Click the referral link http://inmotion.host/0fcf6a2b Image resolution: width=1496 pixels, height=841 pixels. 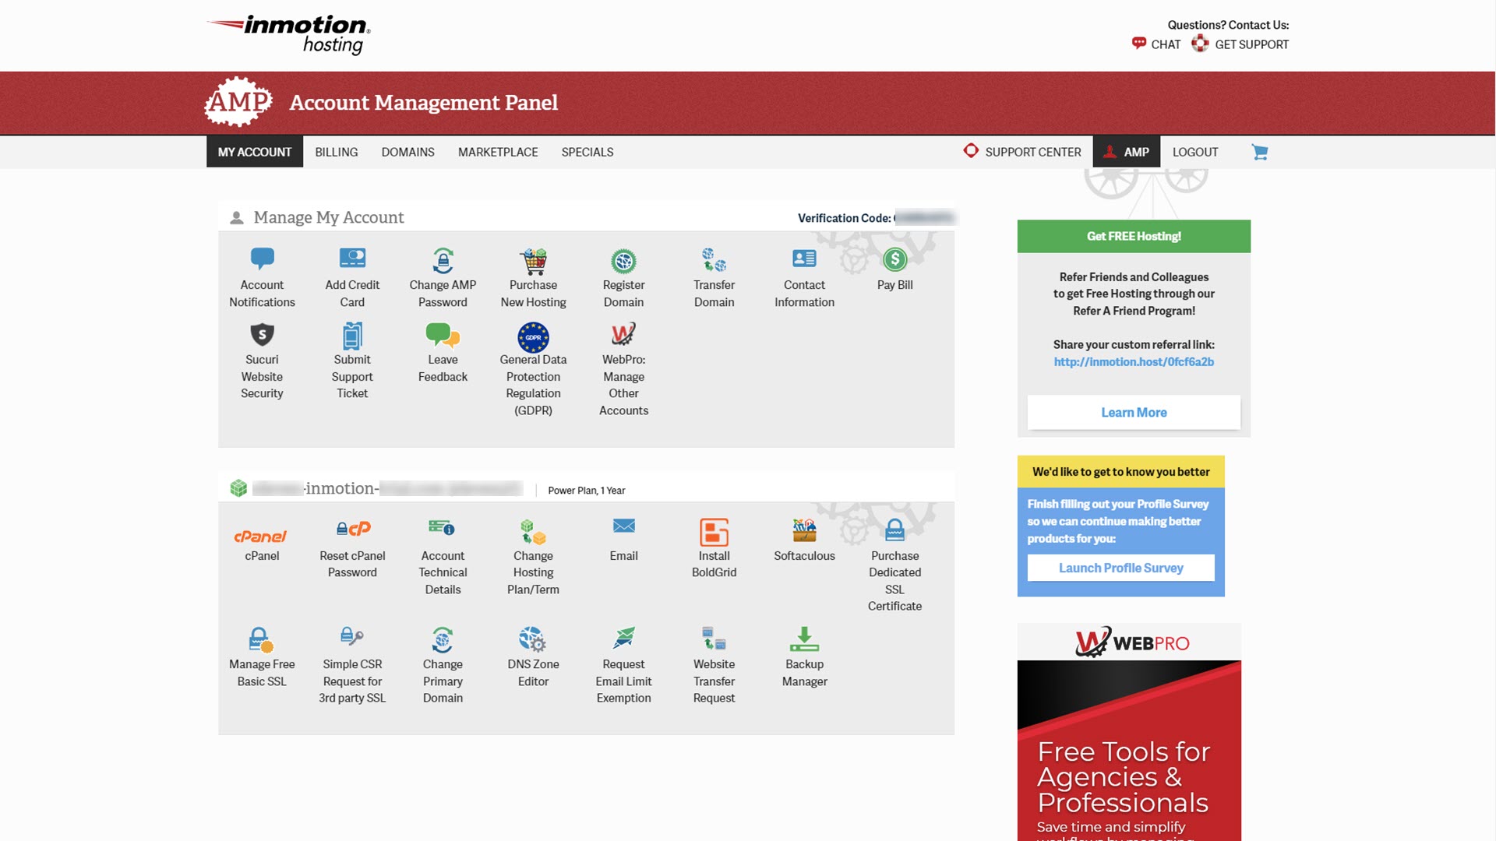click(1134, 361)
